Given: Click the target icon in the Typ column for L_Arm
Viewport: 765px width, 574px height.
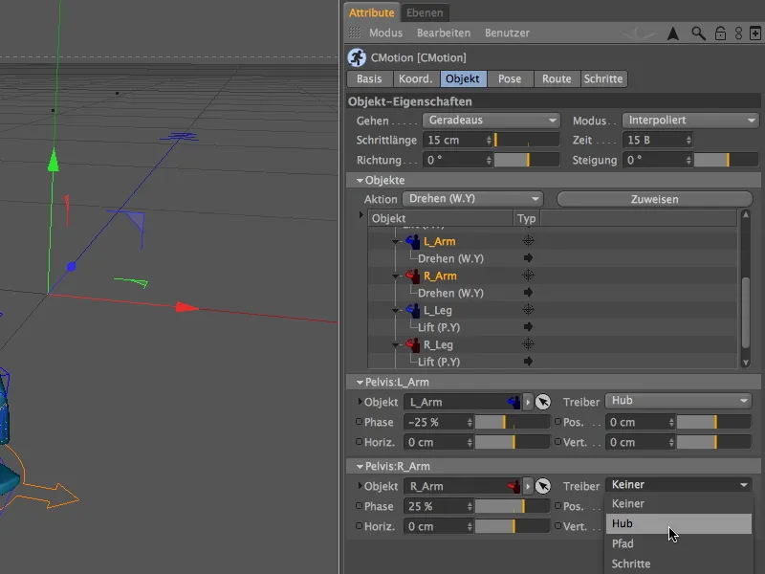Looking at the screenshot, I should pyautogui.click(x=527, y=241).
